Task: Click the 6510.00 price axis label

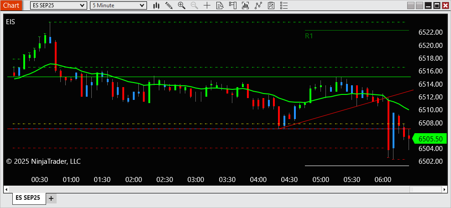Action: [x=430, y=110]
